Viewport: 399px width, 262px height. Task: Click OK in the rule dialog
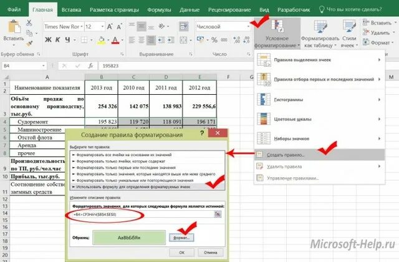[181, 252]
